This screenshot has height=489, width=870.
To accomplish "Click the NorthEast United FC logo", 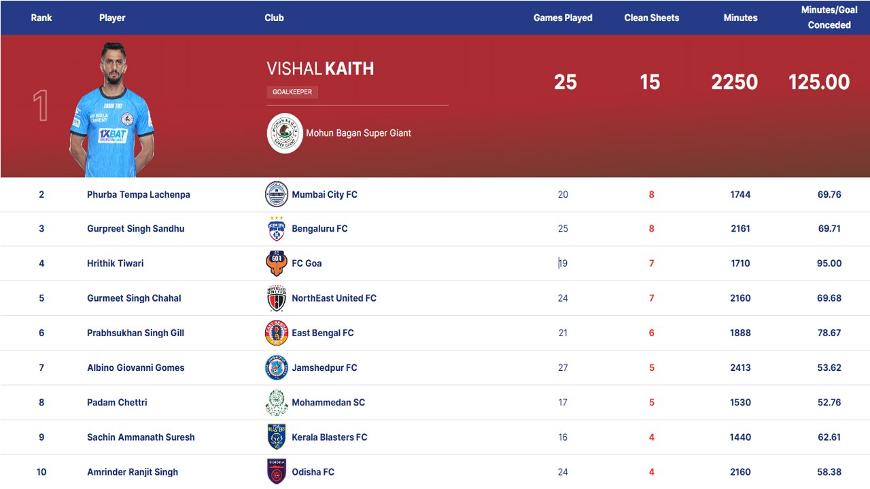I will click(x=277, y=298).
